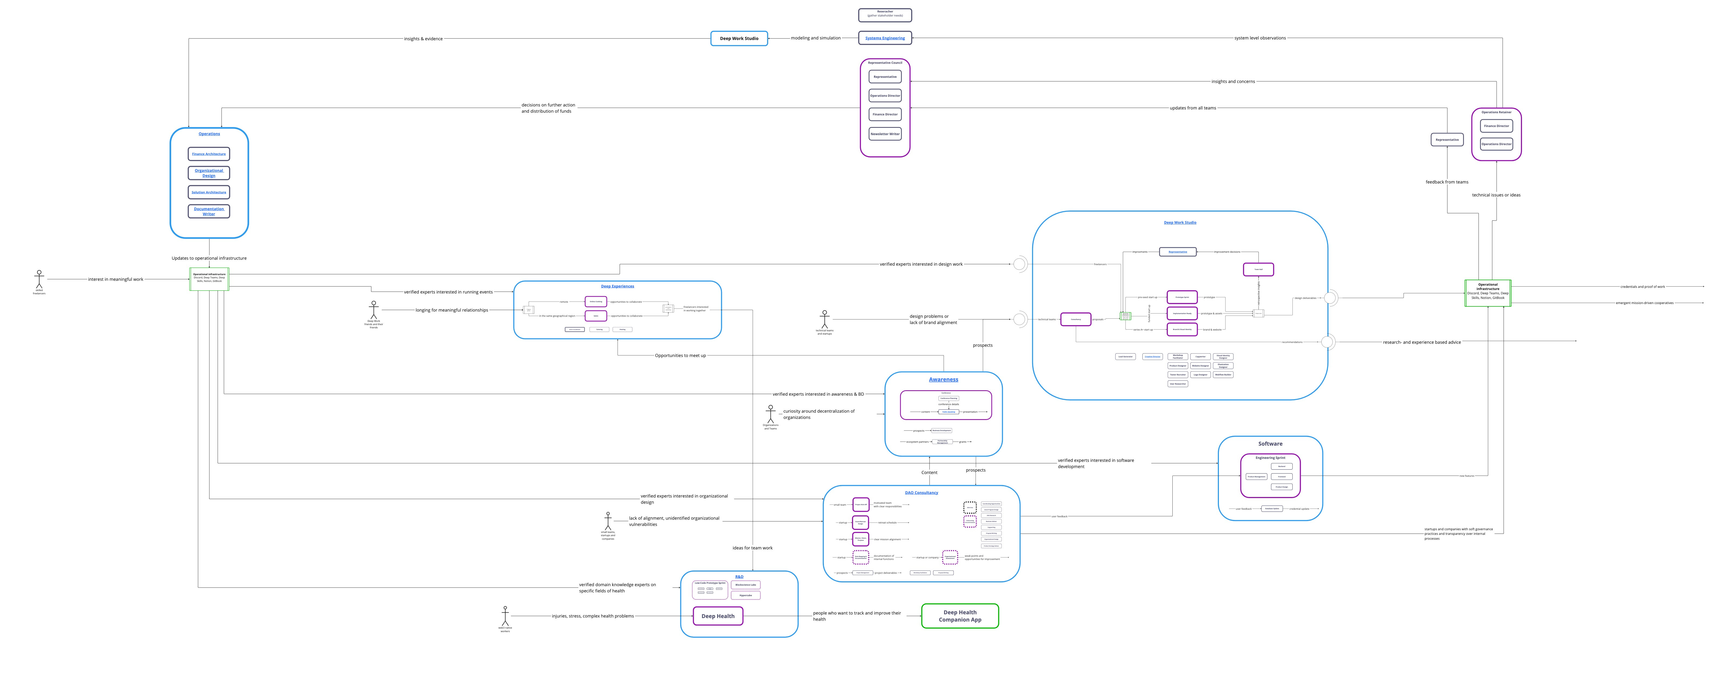Open the Finance Architecture link in Operations
Viewport: 1734px width, 674px height.
pos(209,154)
